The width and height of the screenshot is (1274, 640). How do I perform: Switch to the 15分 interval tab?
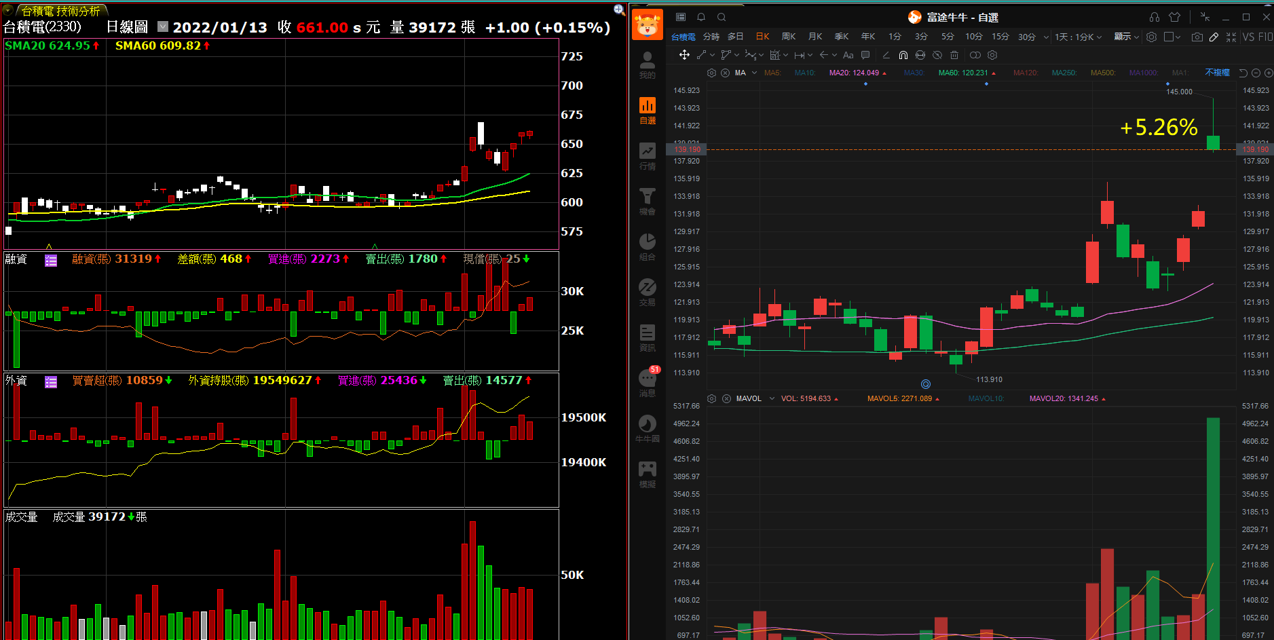tap(1000, 37)
